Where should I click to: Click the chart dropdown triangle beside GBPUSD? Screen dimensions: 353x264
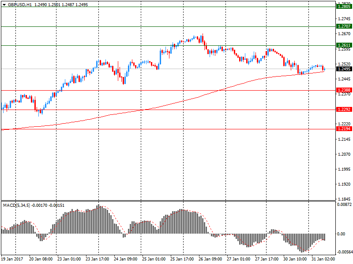(x=4, y=5)
